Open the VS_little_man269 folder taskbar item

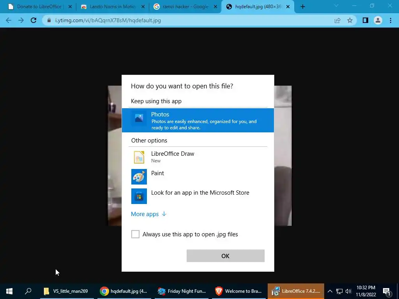(67, 291)
